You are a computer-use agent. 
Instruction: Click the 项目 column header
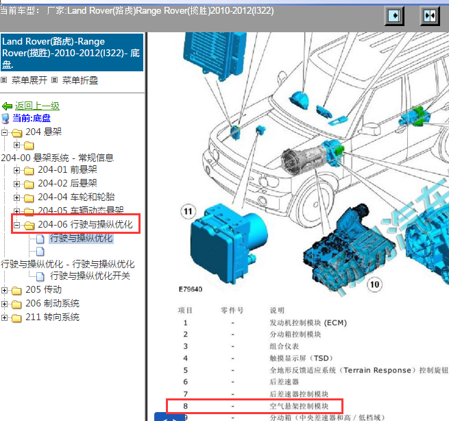[185, 310]
